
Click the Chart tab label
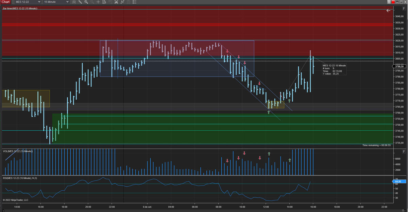pos(5,2)
